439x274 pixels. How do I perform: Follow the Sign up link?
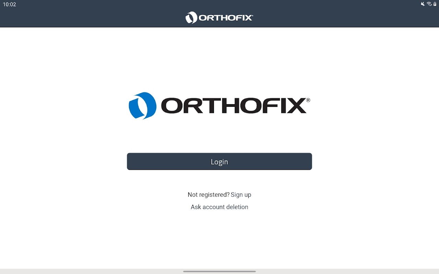point(241,195)
